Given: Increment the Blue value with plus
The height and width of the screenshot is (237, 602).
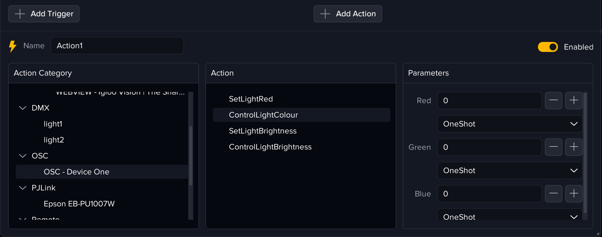Looking at the screenshot, I should [x=574, y=194].
